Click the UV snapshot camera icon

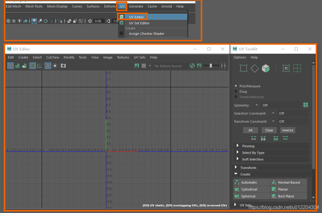(x=63, y=66)
